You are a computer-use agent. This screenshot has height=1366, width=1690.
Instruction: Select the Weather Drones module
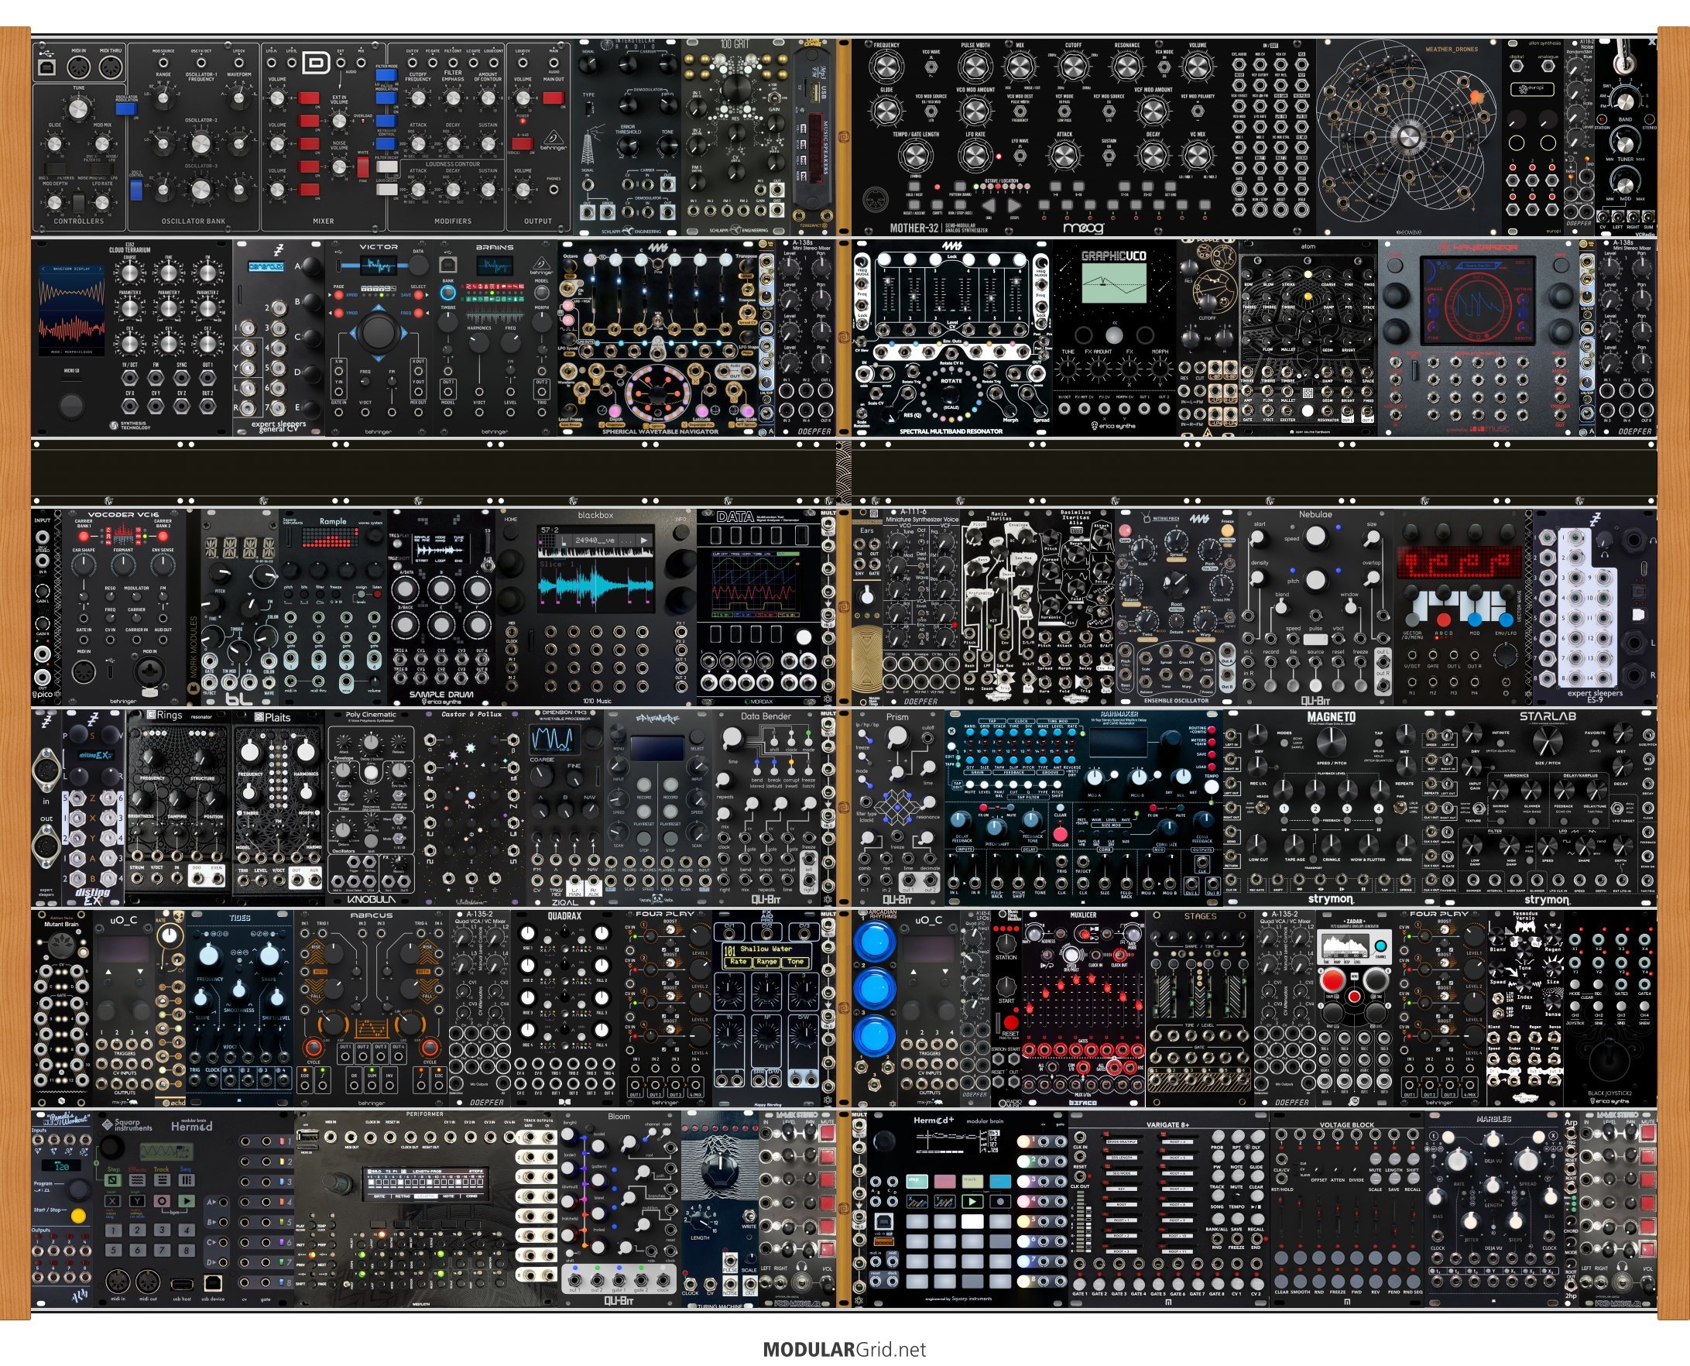point(1408,138)
